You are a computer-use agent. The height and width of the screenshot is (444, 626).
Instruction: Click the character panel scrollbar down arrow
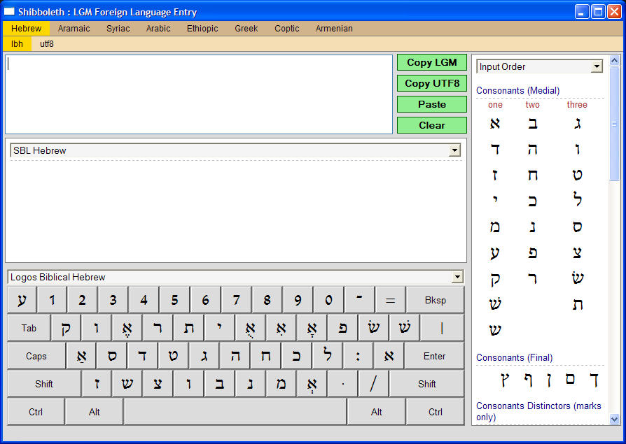(x=614, y=419)
